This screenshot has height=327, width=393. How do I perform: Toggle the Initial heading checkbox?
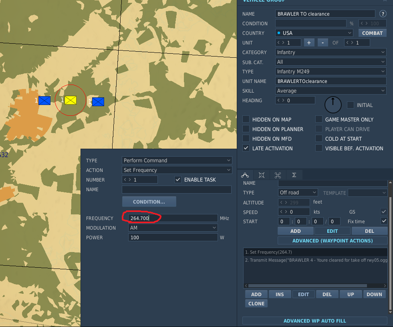click(351, 105)
